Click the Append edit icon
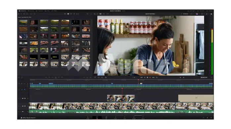Viewport: 231px width, 129px height. (x=49, y=77)
